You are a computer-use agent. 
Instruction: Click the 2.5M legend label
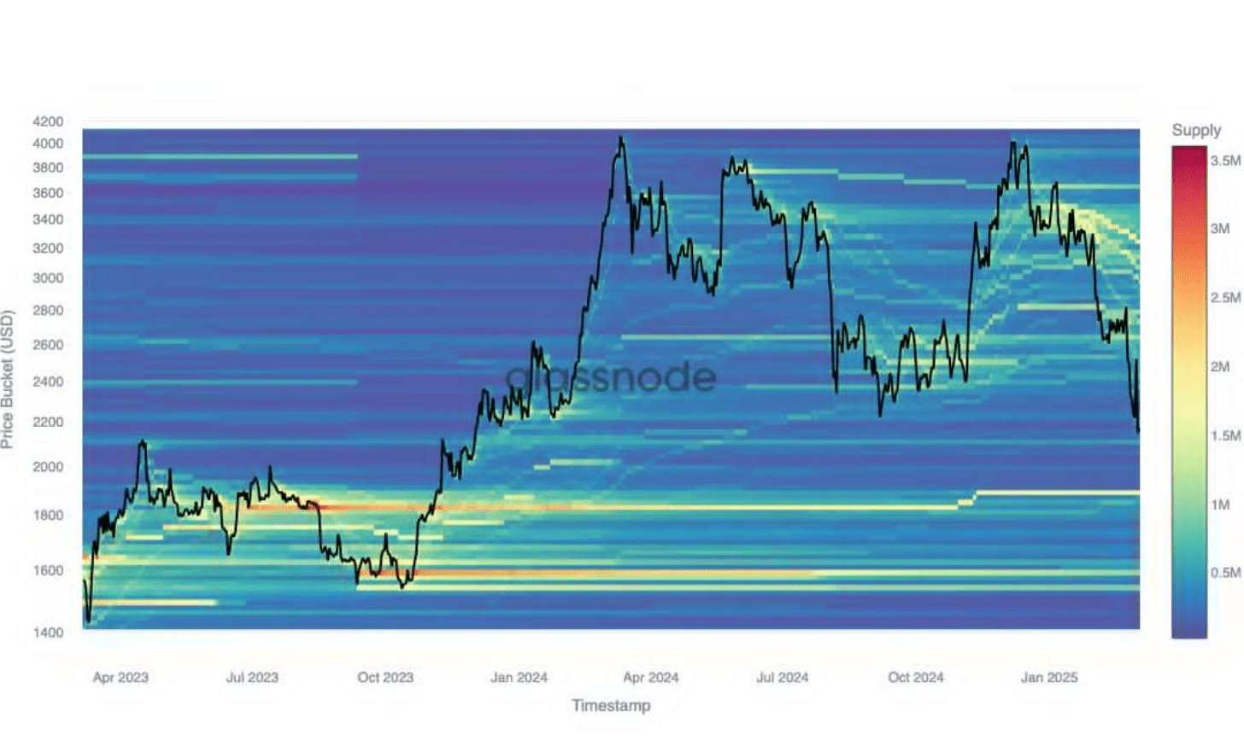click(x=1225, y=298)
